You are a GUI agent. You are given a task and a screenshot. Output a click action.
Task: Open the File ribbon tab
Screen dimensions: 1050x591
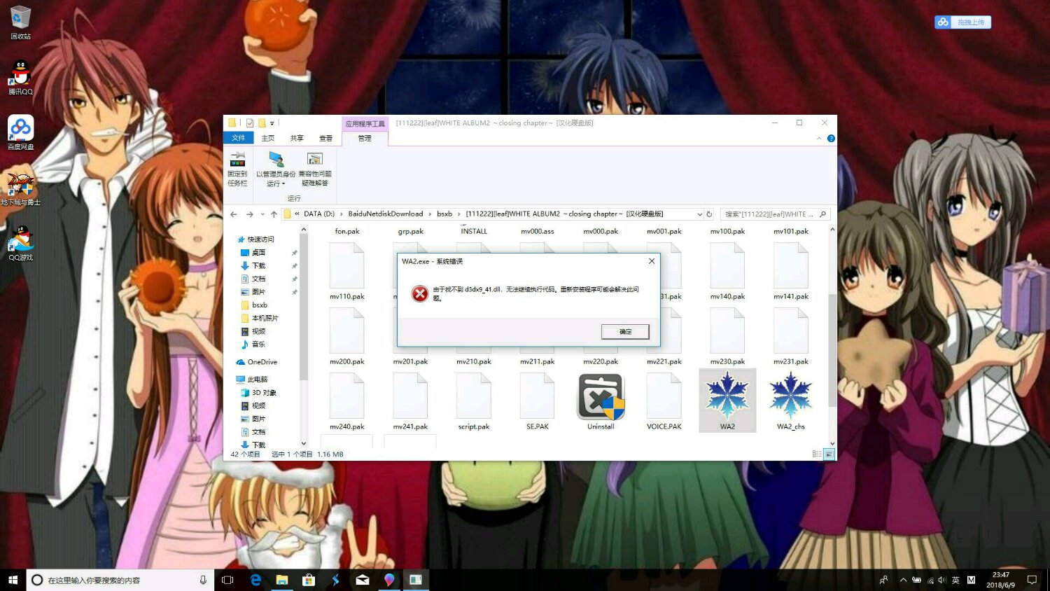click(x=238, y=138)
